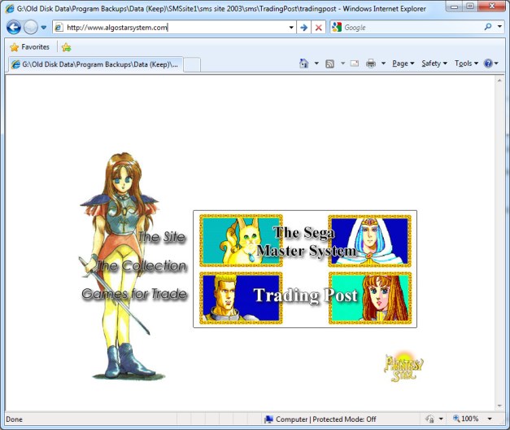
Task: Expand the zoom level dropdown arrow
Action: coord(489,419)
